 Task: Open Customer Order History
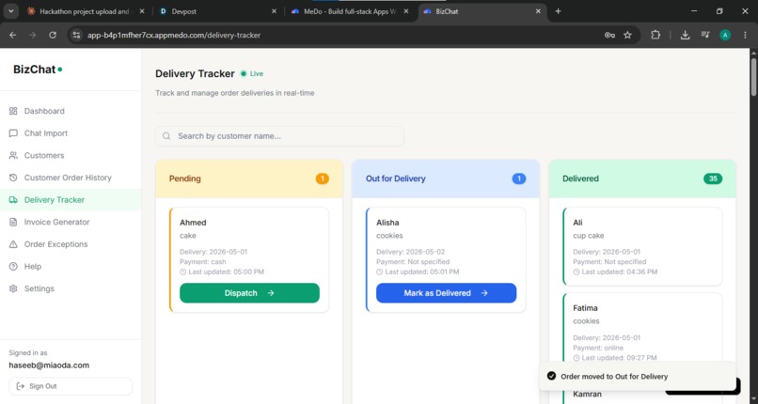click(x=68, y=178)
